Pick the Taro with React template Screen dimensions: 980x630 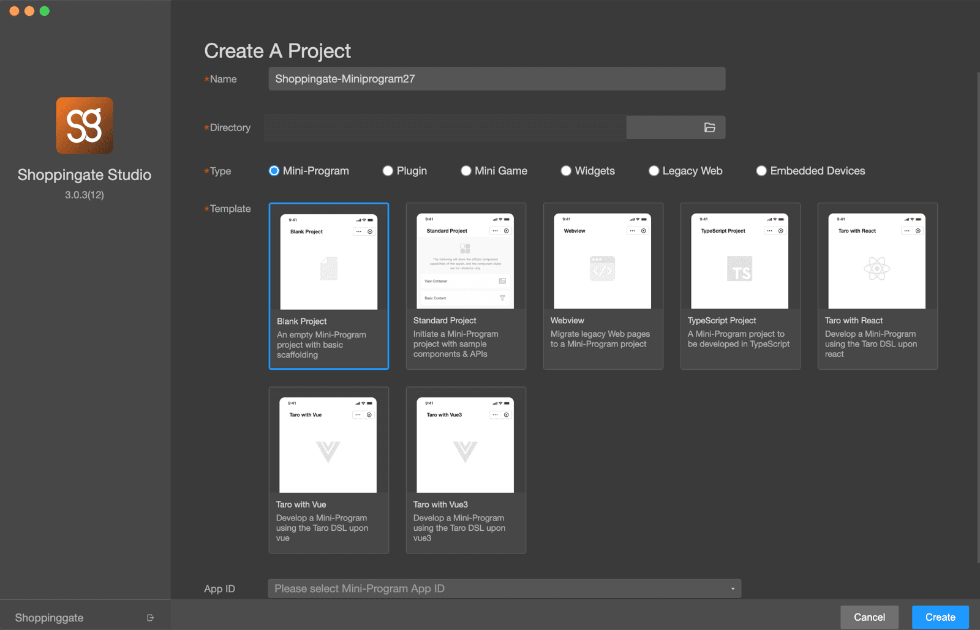click(x=878, y=286)
